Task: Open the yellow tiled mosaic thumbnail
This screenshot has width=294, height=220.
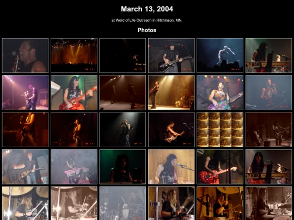Action: (x=220, y=129)
